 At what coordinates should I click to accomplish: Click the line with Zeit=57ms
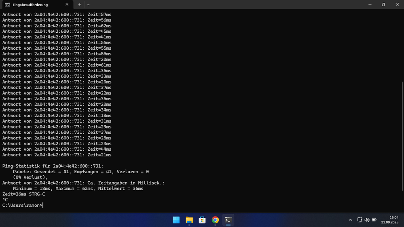click(57, 15)
